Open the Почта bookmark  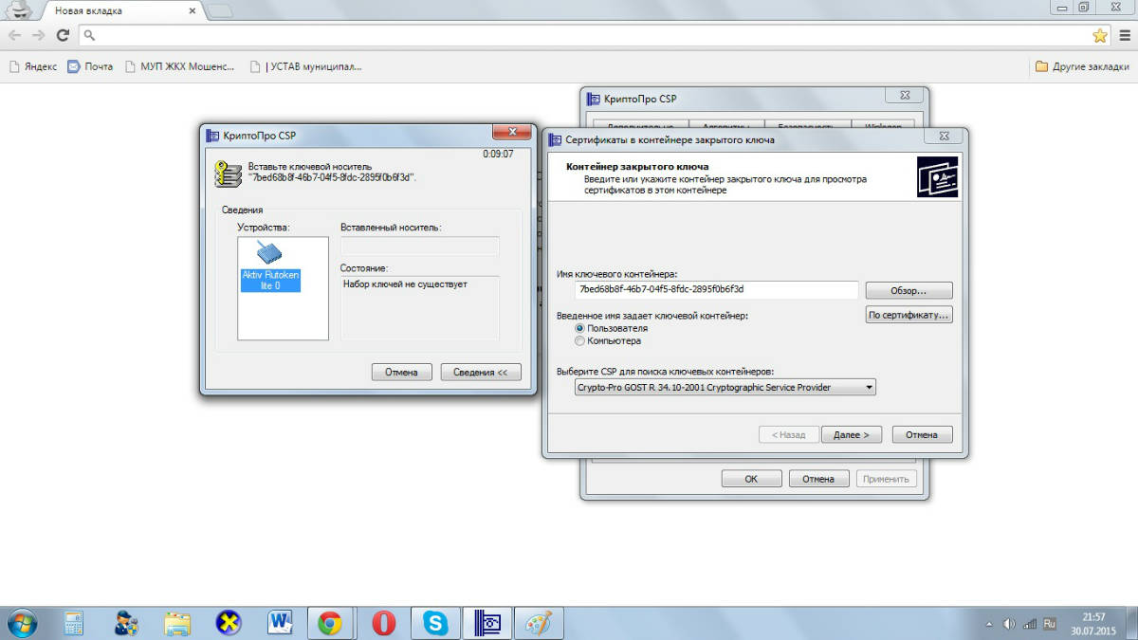tap(90, 66)
